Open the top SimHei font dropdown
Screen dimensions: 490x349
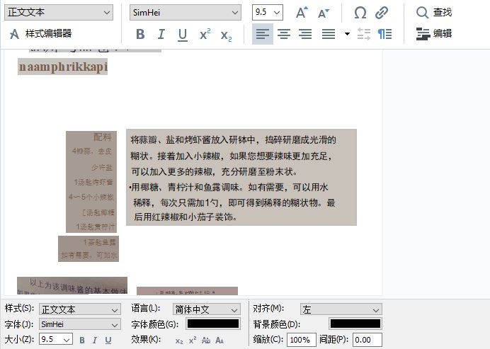pyautogui.click(x=186, y=13)
